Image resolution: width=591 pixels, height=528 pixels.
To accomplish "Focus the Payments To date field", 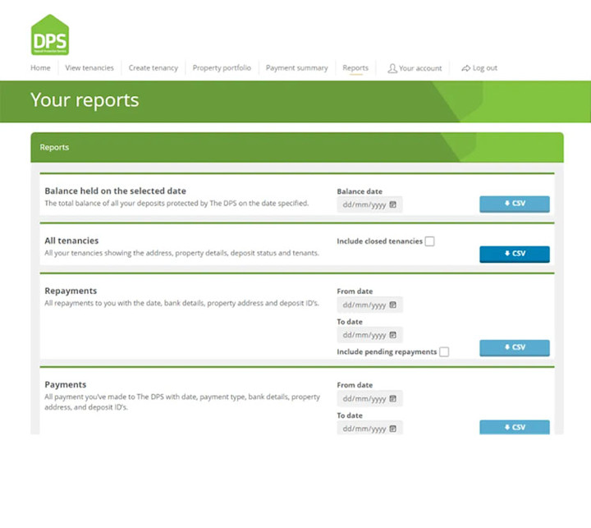I will click(x=369, y=428).
